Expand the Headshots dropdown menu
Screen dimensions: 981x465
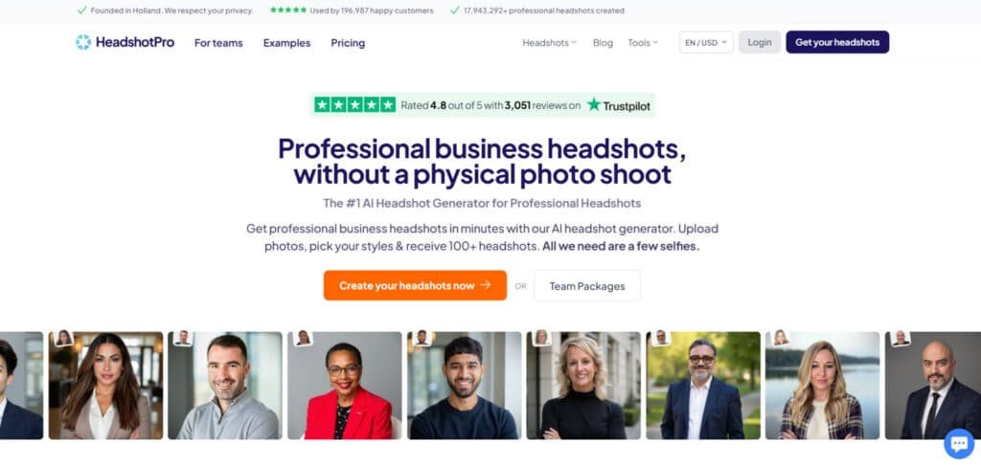549,42
